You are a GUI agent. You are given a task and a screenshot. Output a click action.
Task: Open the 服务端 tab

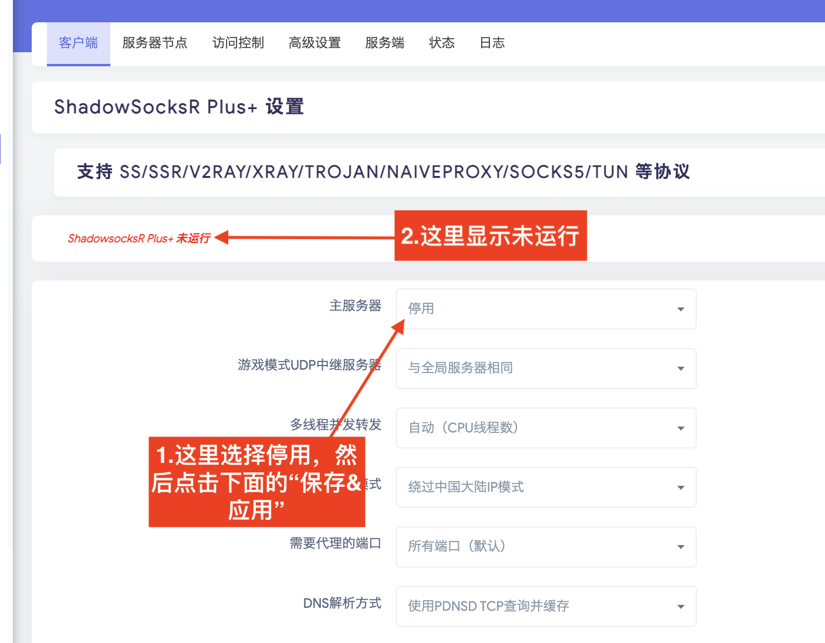pos(384,43)
